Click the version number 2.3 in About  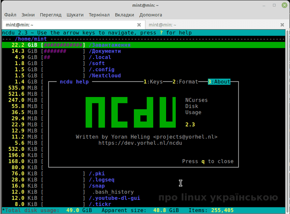[x=190, y=124]
